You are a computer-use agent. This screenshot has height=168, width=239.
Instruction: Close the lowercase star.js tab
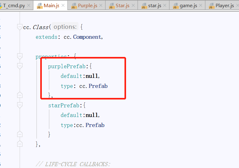(165, 6)
